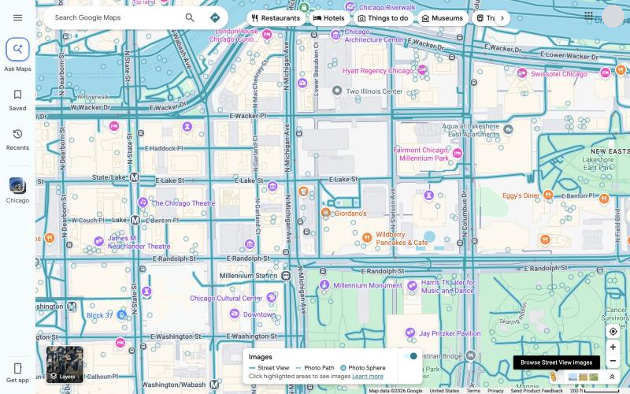
Task: Open the Layers map type selector
Action: pyautogui.click(x=65, y=364)
